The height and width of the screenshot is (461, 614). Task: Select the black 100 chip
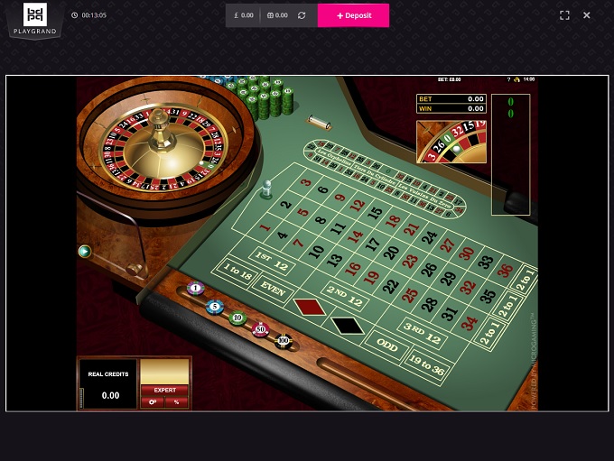(x=284, y=341)
